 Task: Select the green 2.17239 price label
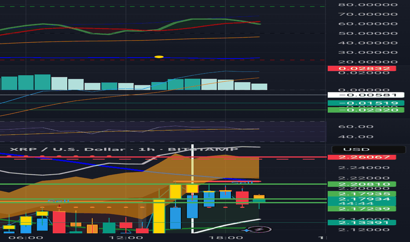(362, 209)
